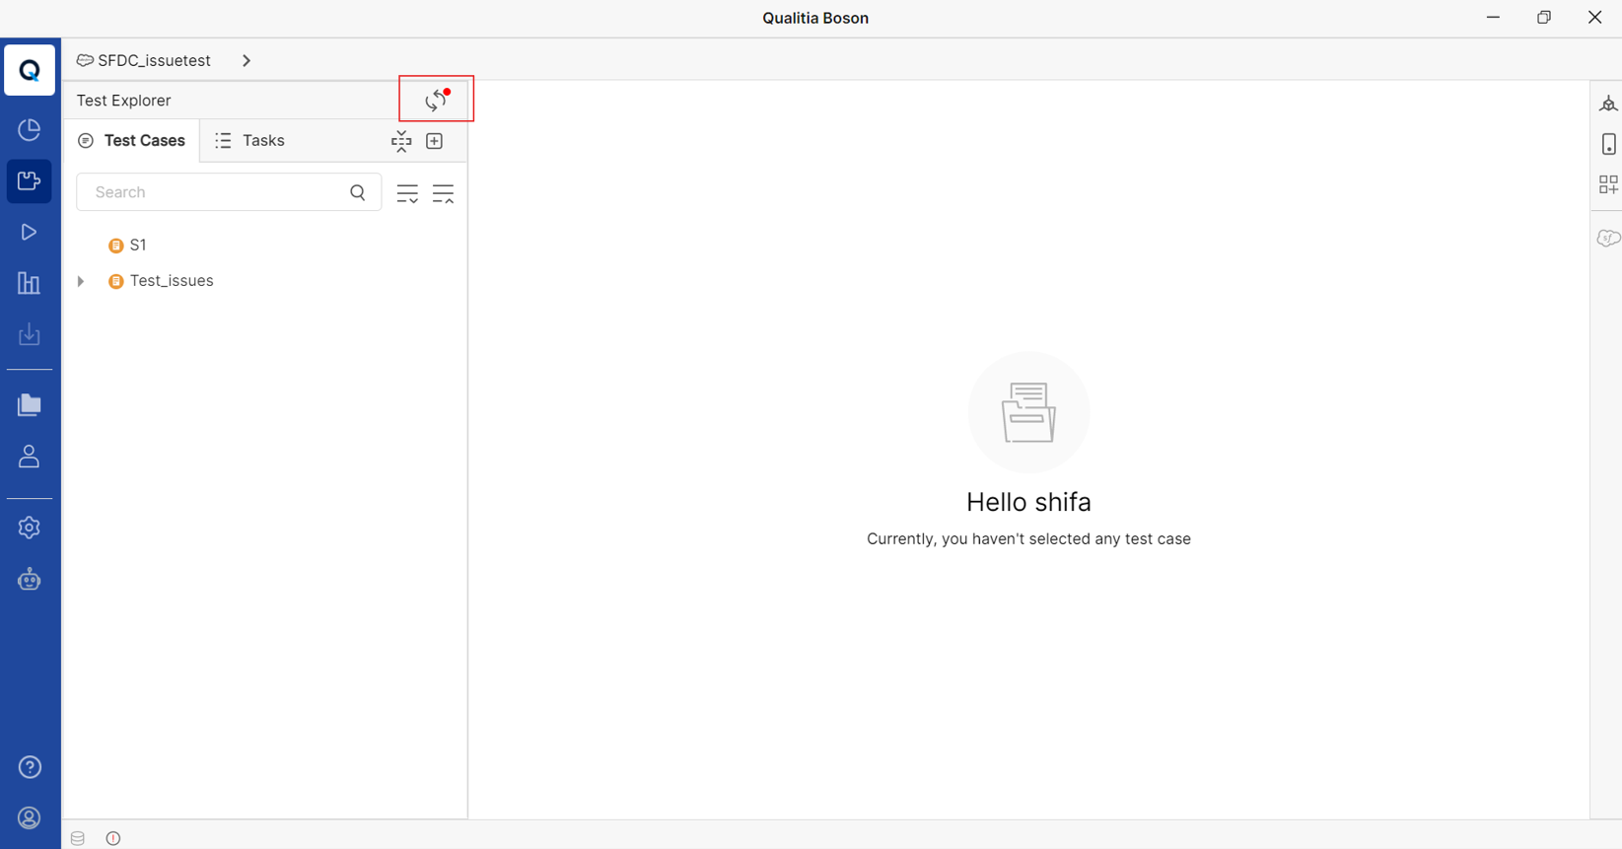Click the collapse all list icon

click(x=444, y=193)
